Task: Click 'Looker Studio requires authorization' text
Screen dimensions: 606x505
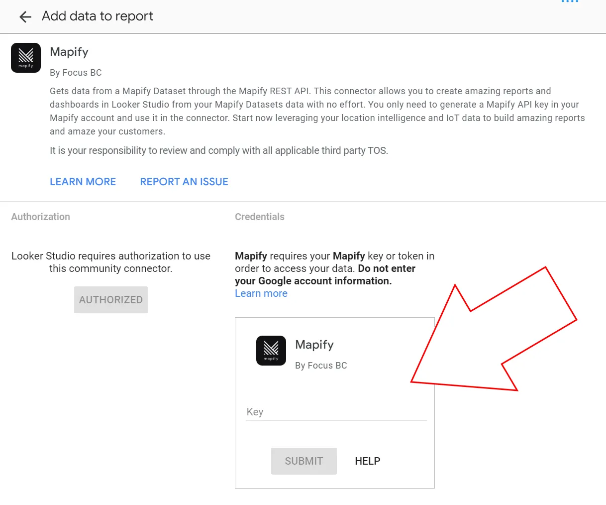Action: tap(111, 262)
